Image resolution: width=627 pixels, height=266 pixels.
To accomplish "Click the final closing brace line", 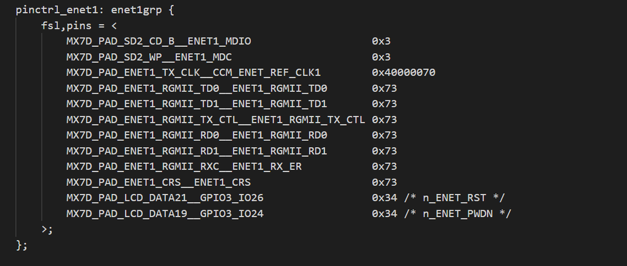I will point(22,245).
